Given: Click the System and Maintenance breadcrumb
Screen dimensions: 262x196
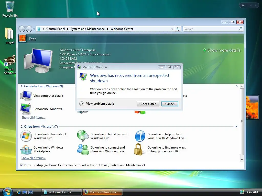Looking at the screenshot, I should tap(88, 29).
